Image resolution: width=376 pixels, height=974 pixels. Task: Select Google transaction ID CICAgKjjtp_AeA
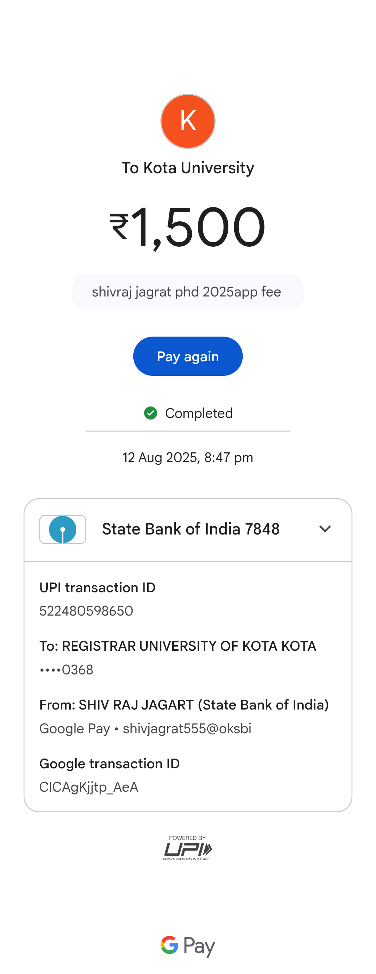point(89,787)
